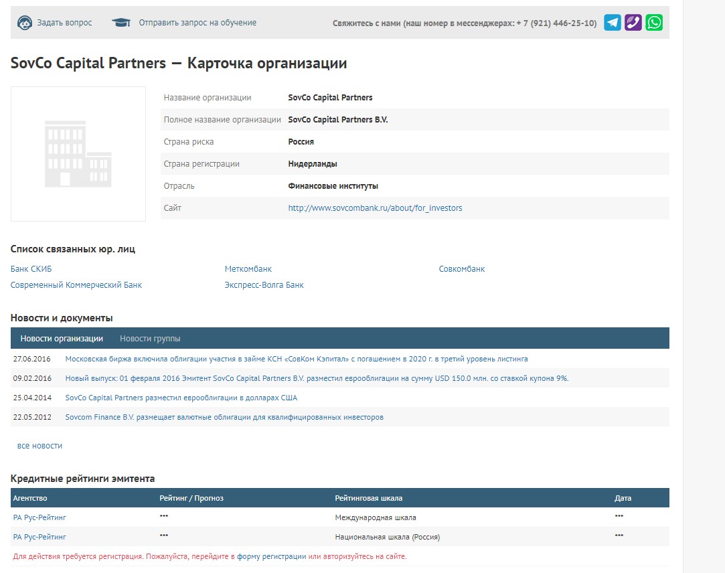This screenshot has height=573, width=725.
Task: Click the hidden date dots in national row
Action: [x=619, y=535]
